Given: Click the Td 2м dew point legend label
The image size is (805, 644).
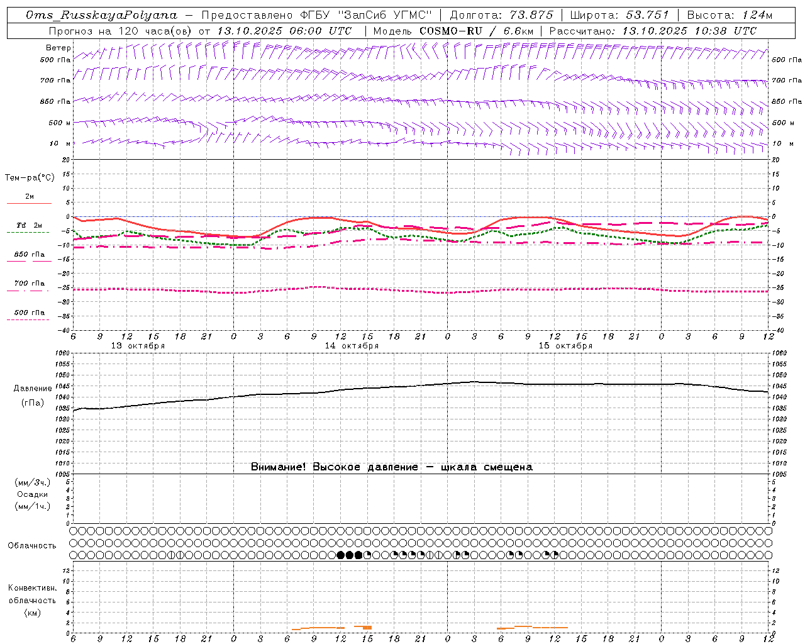Looking at the screenshot, I should [x=30, y=225].
